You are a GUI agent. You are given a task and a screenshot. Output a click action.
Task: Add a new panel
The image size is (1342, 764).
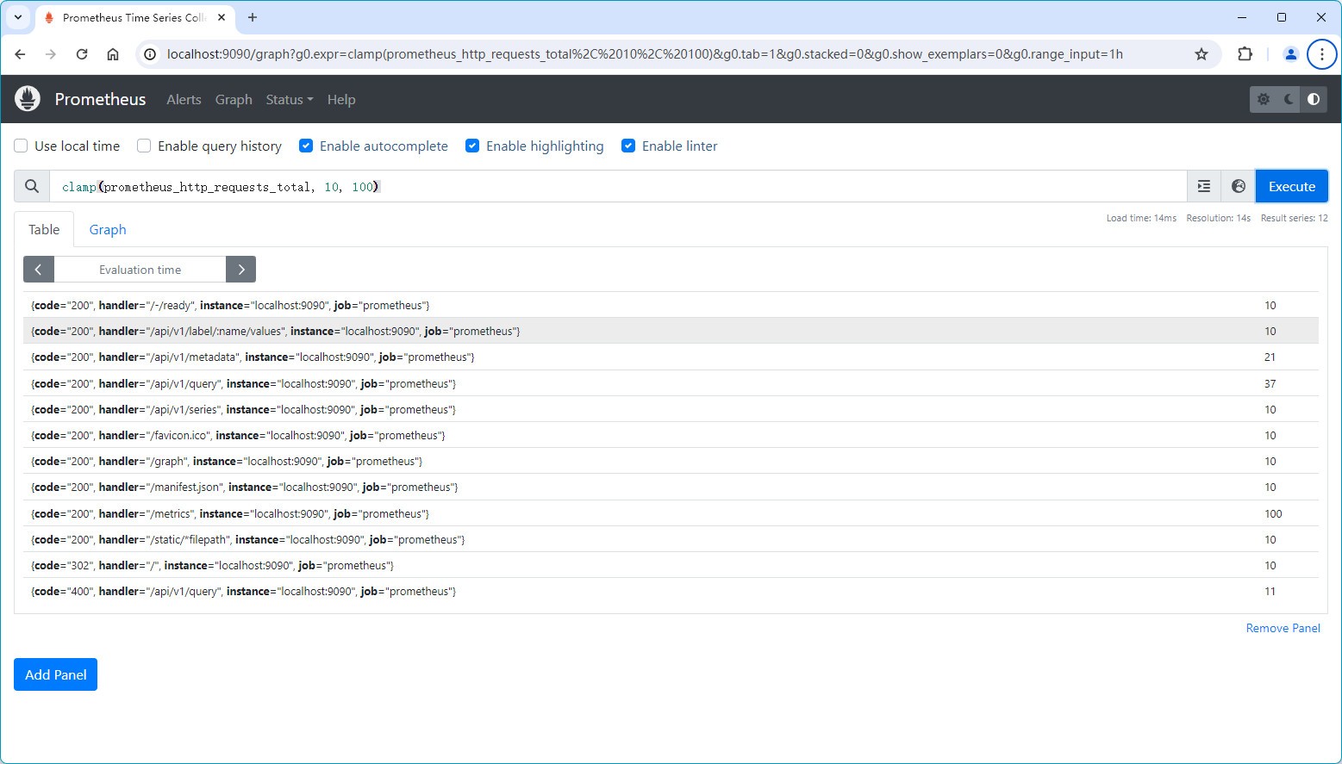tap(56, 674)
